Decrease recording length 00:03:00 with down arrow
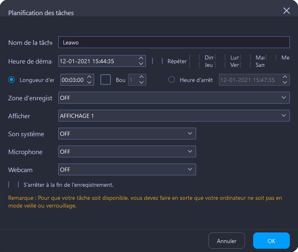The width and height of the screenshot is (298, 252). (90, 82)
